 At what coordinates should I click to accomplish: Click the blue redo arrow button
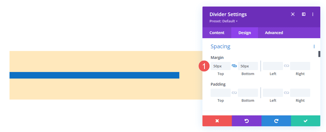tap(276, 121)
